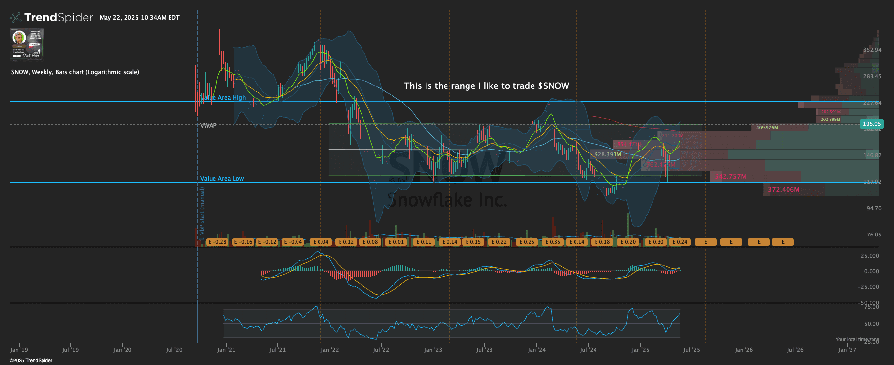Click the E 0.24 earnings marker
The height and width of the screenshot is (365, 894).
[x=680, y=242]
